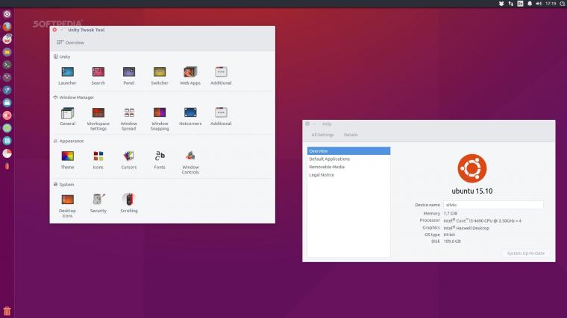Screen dimensions: 567x318
Task: Go to All Settings in Details window
Action: coord(322,135)
